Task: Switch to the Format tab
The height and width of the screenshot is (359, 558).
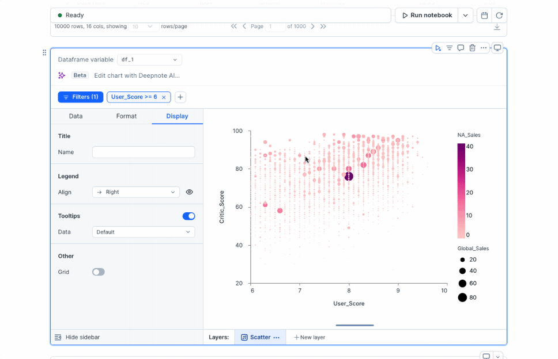Action: coord(126,116)
